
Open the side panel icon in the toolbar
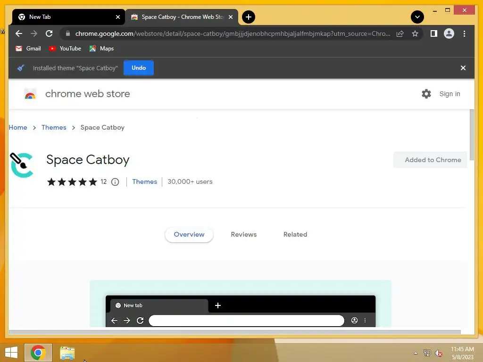(434, 33)
